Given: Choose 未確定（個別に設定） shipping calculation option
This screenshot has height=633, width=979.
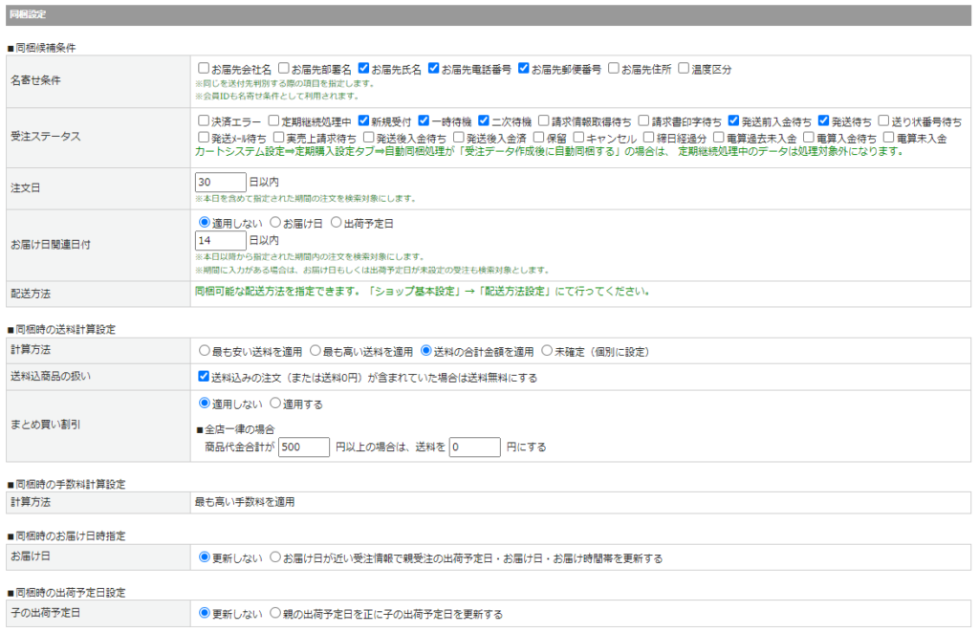Looking at the screenshot, I should tap(547, 351).
